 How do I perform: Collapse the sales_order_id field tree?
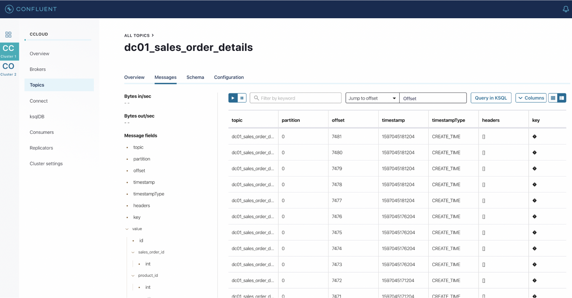(x=133, y=252)
